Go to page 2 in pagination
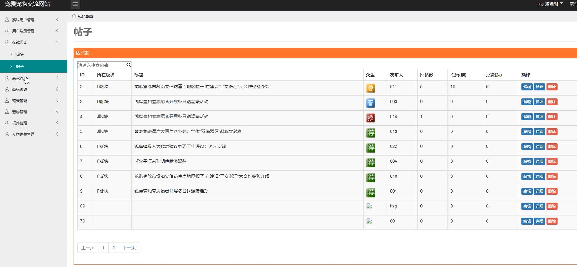 click(x=114, y=247)
